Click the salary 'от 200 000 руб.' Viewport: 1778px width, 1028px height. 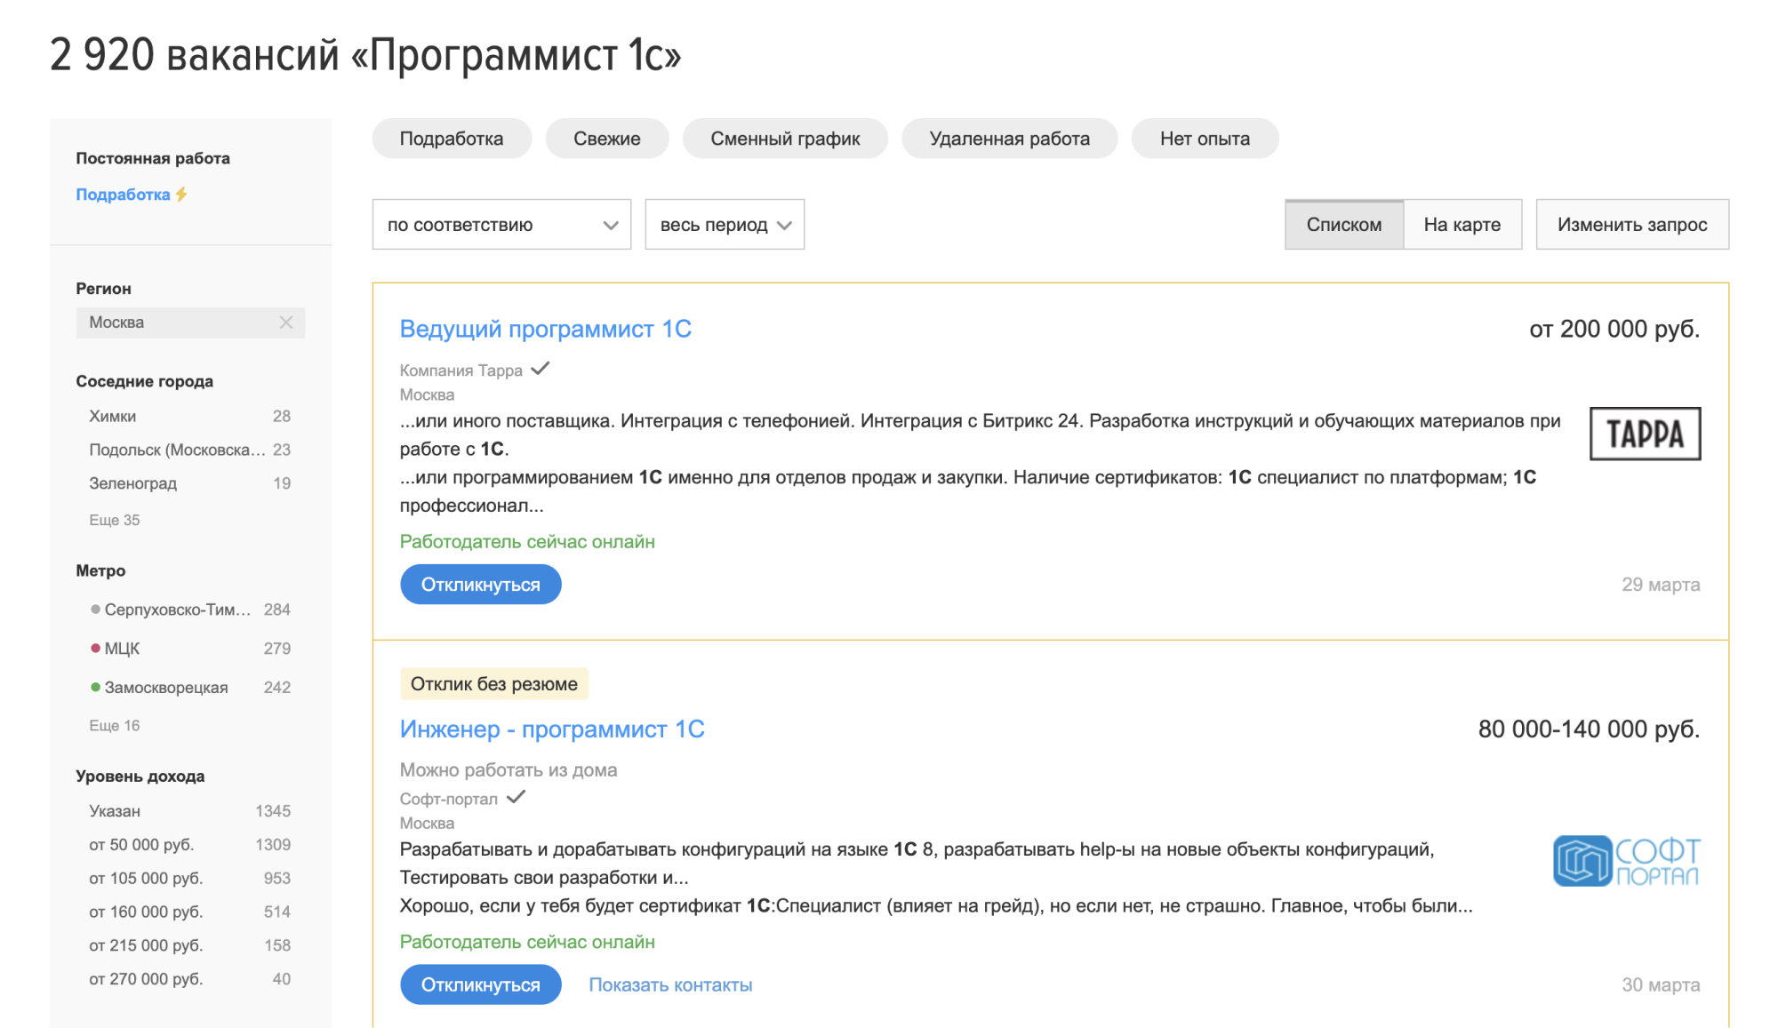[x=1614, y=329]
